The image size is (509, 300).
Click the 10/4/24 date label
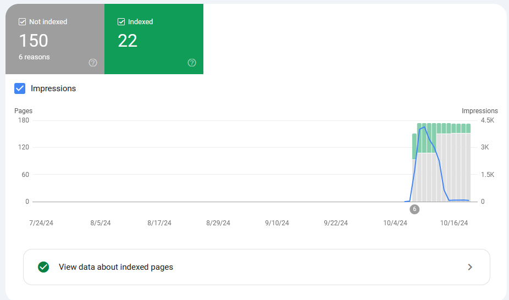point(395,223)
